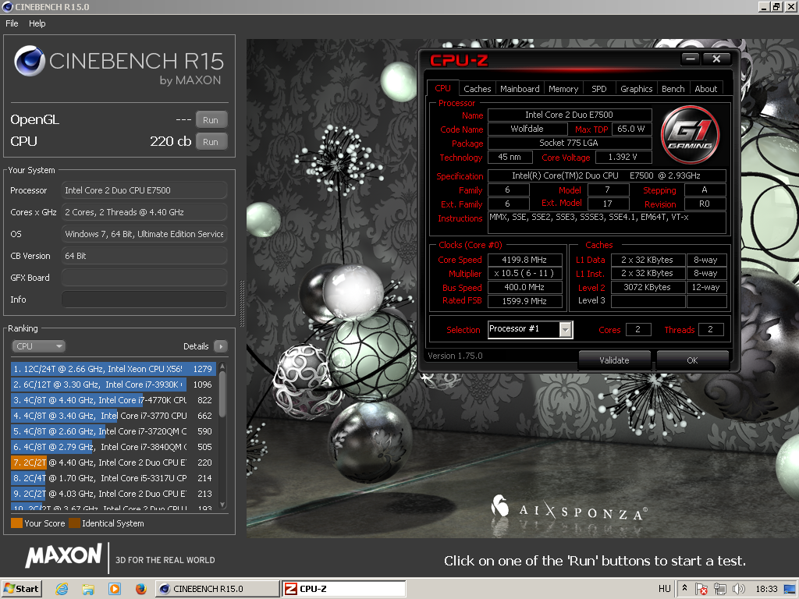
Task: Open the file explorer folder taskbar icon
Action: [x=88, y=589]
